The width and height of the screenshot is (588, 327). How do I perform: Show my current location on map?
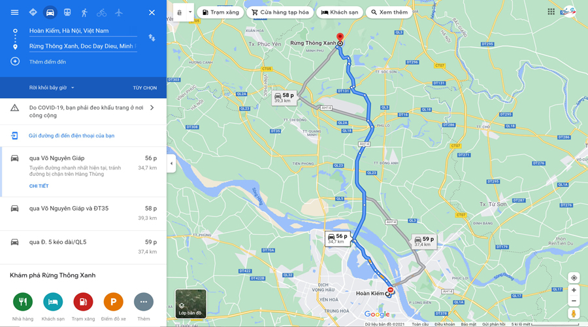pos(574,278)
